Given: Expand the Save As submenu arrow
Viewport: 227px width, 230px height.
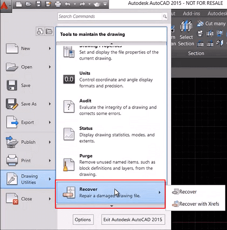Looking at the screenshot, I should click(50, 104).
